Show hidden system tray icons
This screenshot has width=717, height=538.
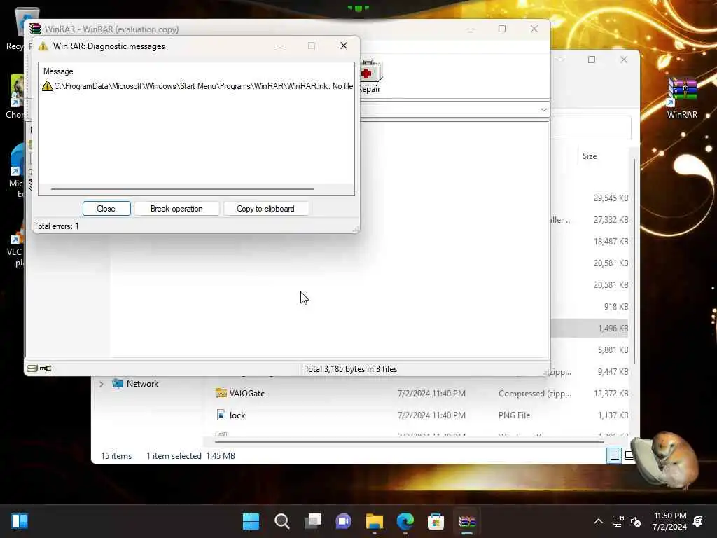598,521
